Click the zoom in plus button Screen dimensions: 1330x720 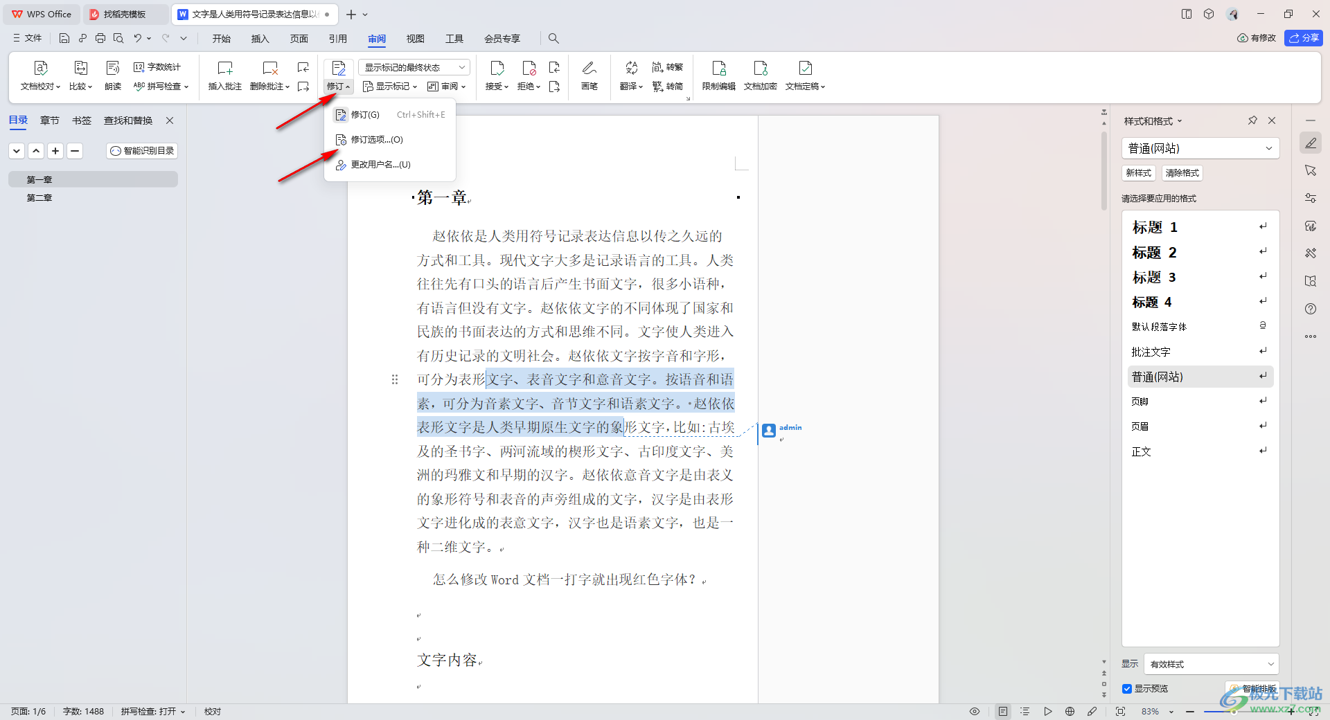(x=1291, y=712)
